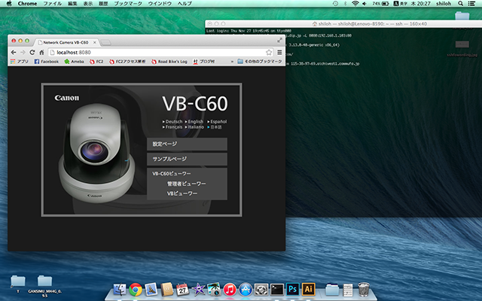Open the shiloh user menu
This screenshot has width=482, height=301.
coord(444,4)
